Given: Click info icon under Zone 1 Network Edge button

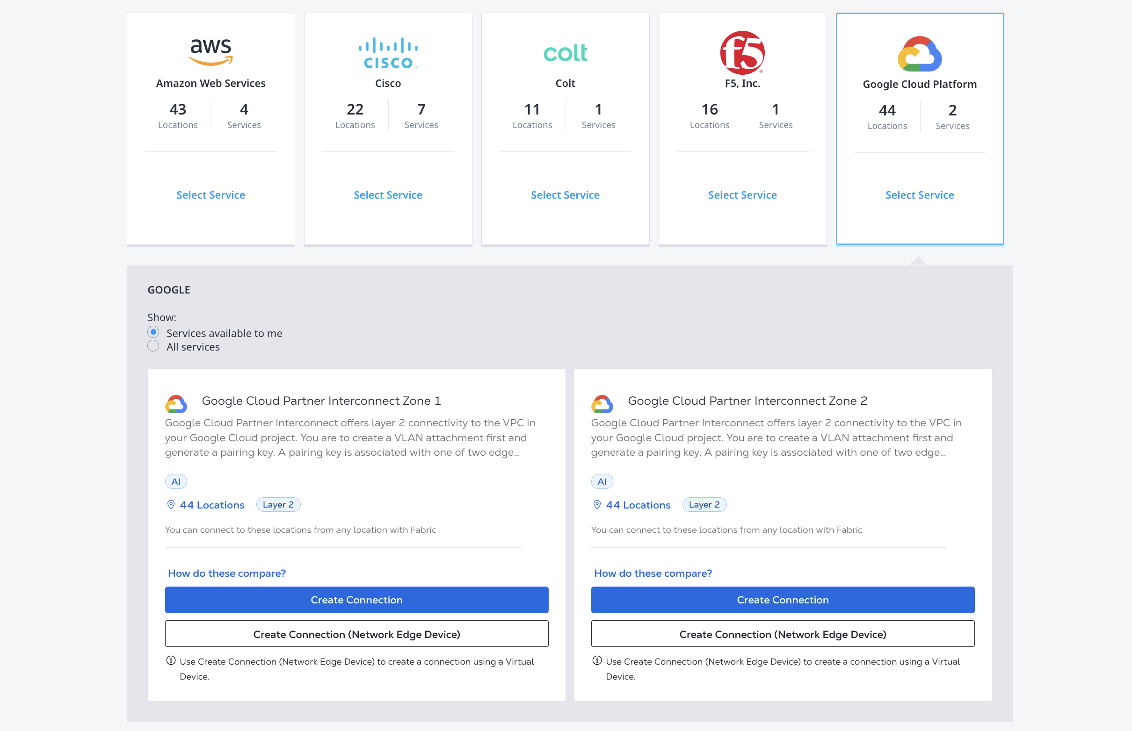Looking at the screenshot, I should (x=171, y=660).
